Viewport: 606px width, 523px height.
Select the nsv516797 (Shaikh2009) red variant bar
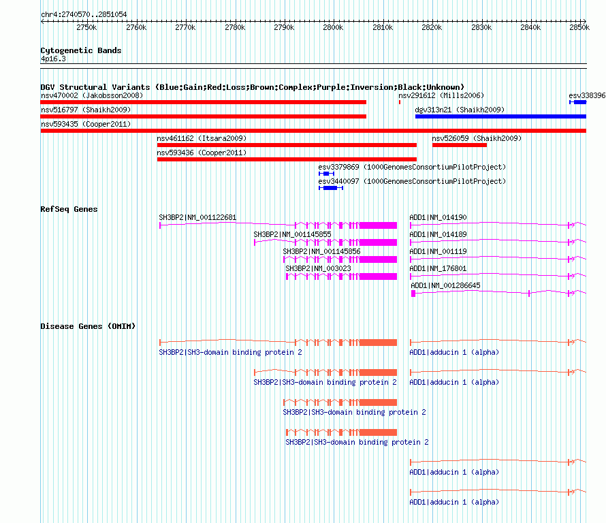coord(204,116)
